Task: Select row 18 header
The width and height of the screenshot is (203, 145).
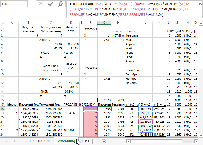Action: (x=2, y=109)
